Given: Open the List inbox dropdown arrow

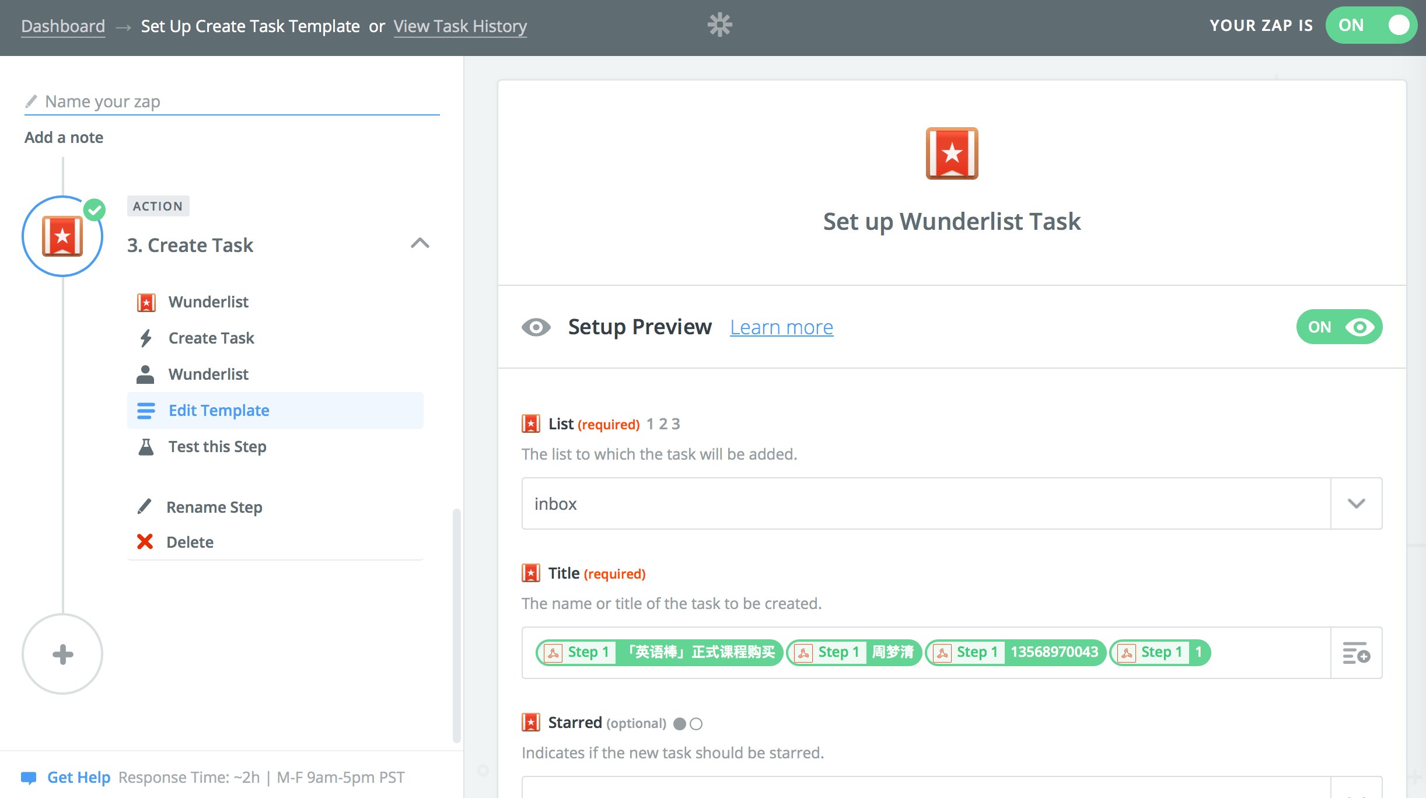Looking at the screenshot, I should pos(1356,503).
